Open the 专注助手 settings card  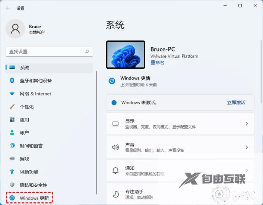point(180,194)
